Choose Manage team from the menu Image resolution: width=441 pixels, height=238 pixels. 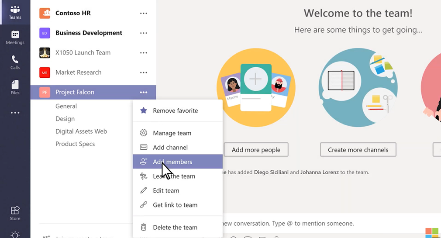coord(177,133)
